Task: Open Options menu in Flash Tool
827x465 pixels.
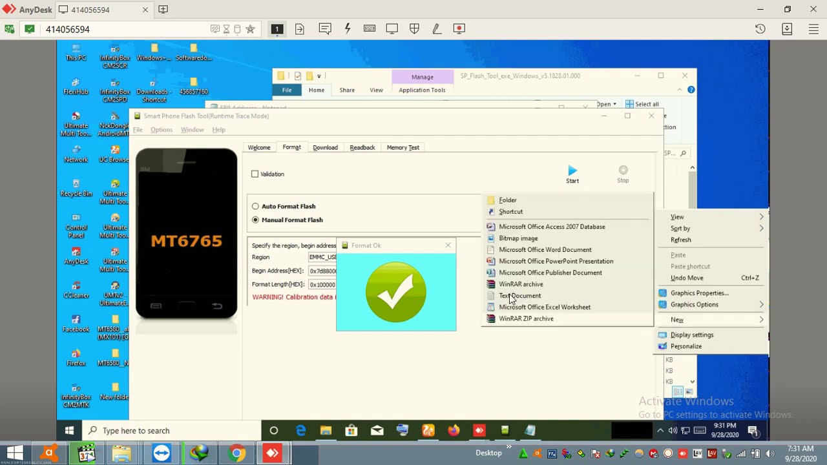Action: 162,130
